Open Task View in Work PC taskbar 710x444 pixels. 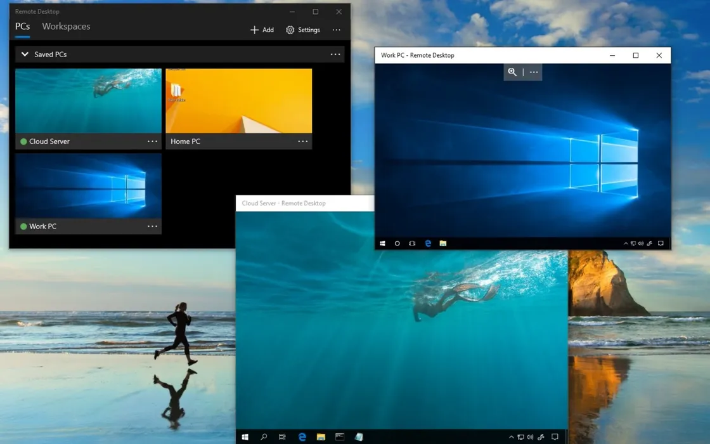[x=412, y=244]
